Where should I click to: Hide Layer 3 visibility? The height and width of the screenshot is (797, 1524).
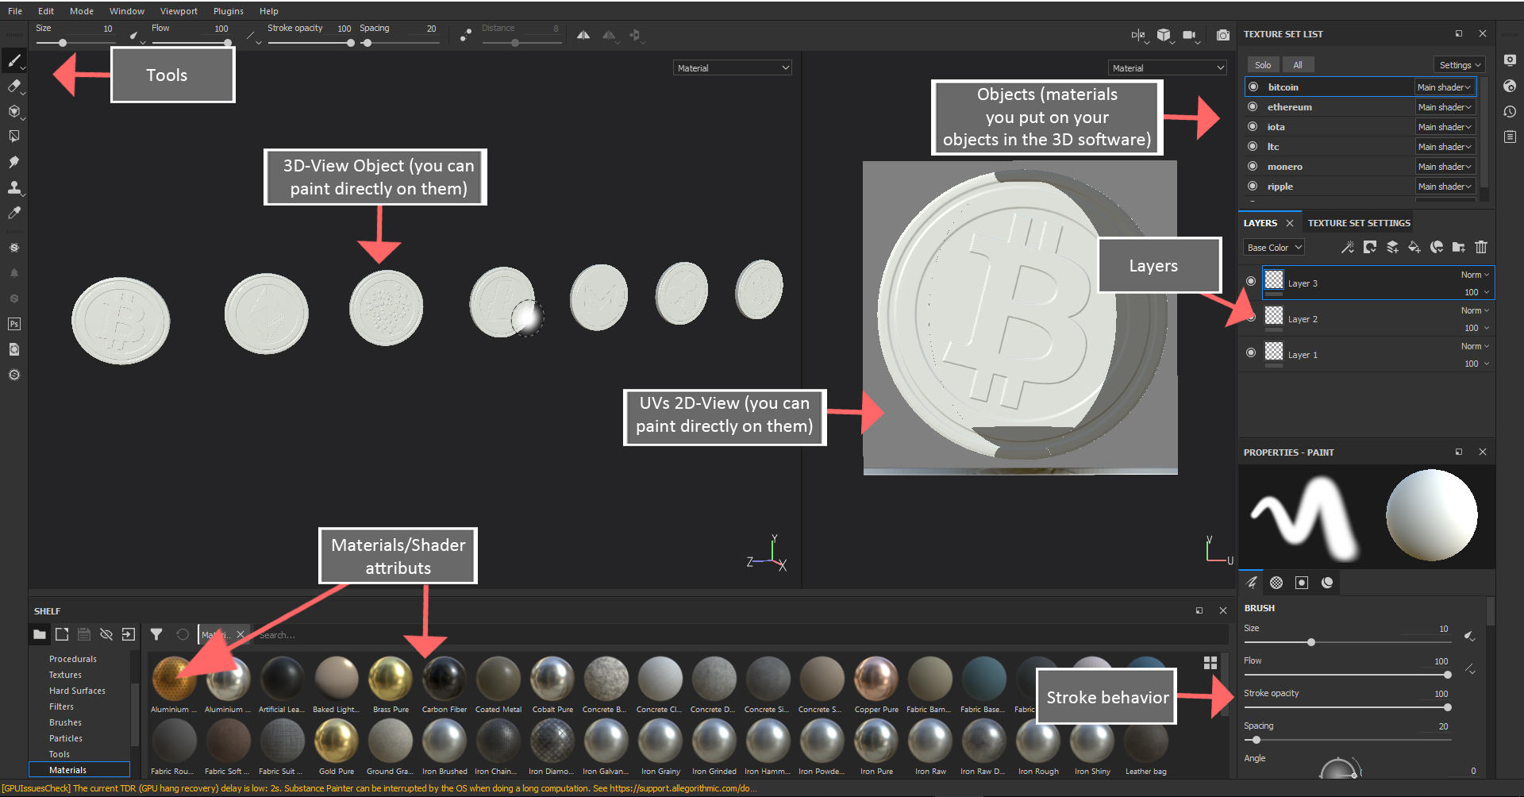click(x=1251, y=281)
